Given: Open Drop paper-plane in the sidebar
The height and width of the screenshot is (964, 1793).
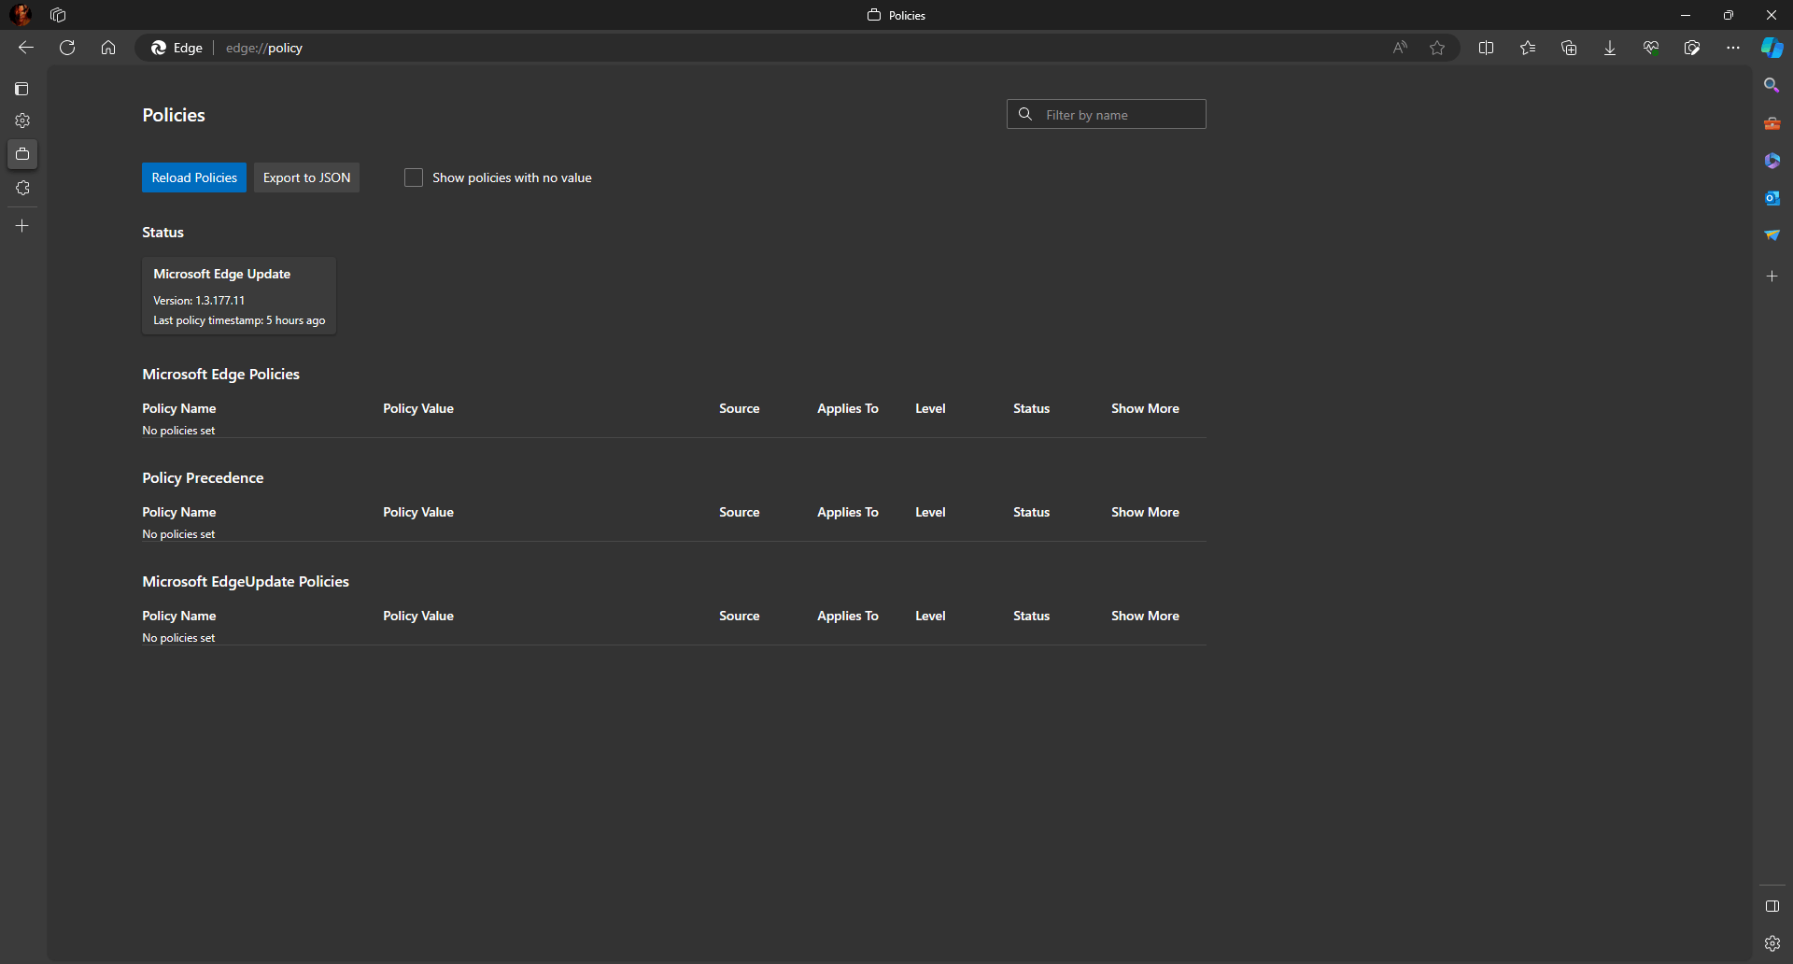Looking at the screenshot, I should [1772, 235].
